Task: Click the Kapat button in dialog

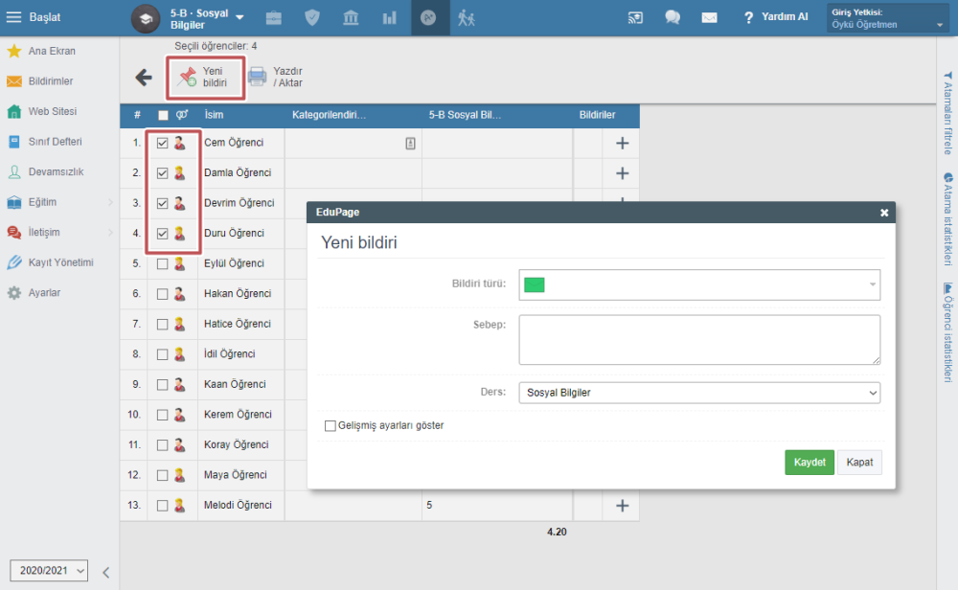Action: click(x=859, y=463)
